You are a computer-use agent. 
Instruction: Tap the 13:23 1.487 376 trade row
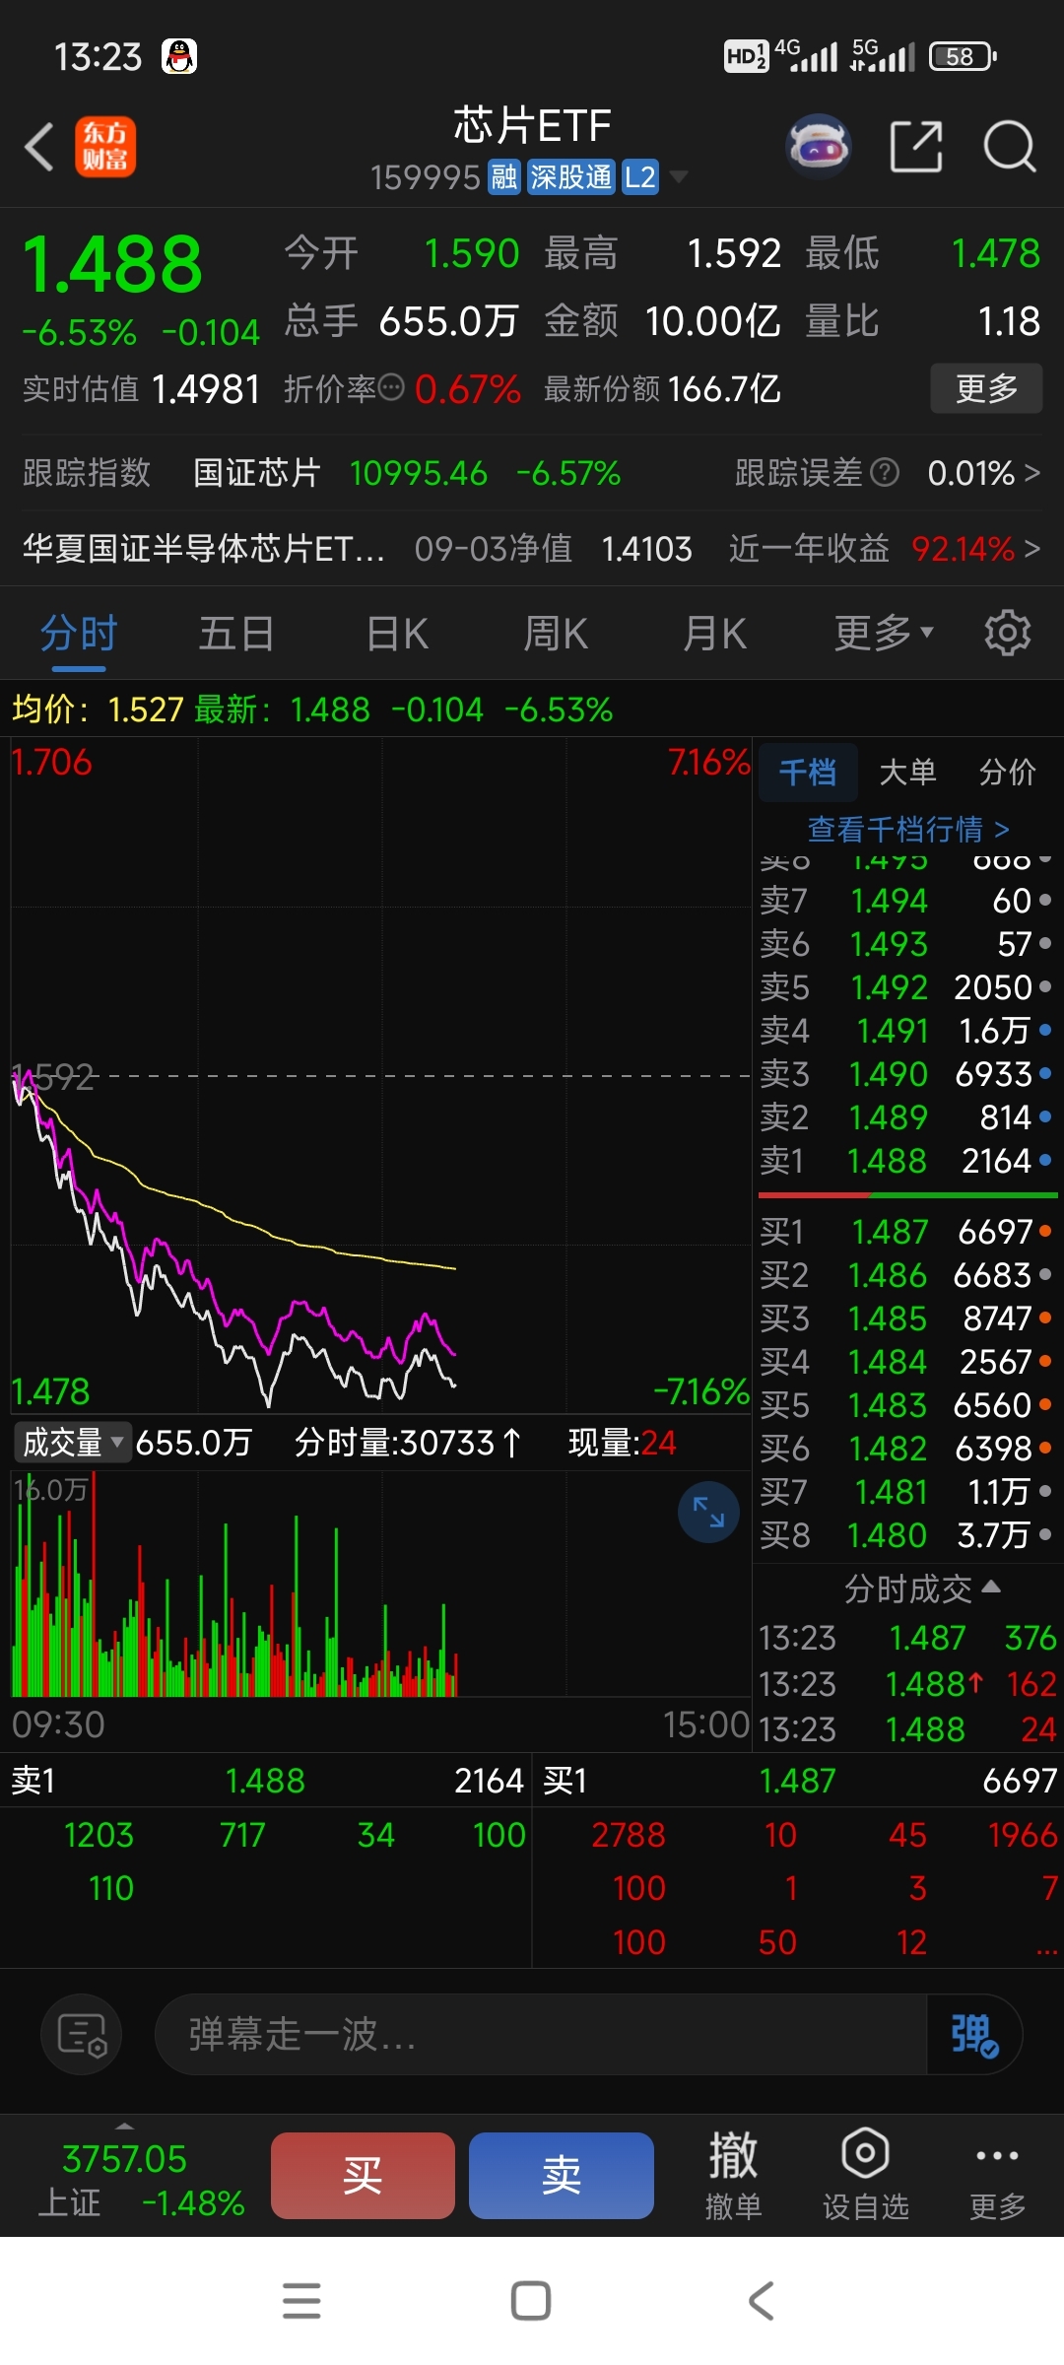click(x=906, y=1638)
